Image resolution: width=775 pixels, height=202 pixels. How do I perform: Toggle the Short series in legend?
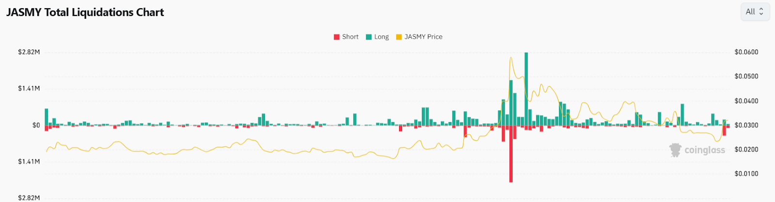[x=346, y=37]
